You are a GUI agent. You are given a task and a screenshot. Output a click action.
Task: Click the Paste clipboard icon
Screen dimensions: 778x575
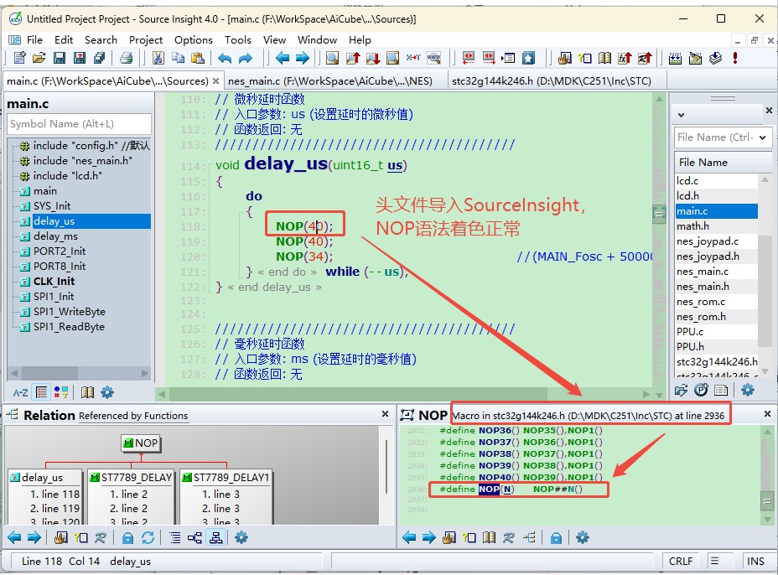click(198, 58)
